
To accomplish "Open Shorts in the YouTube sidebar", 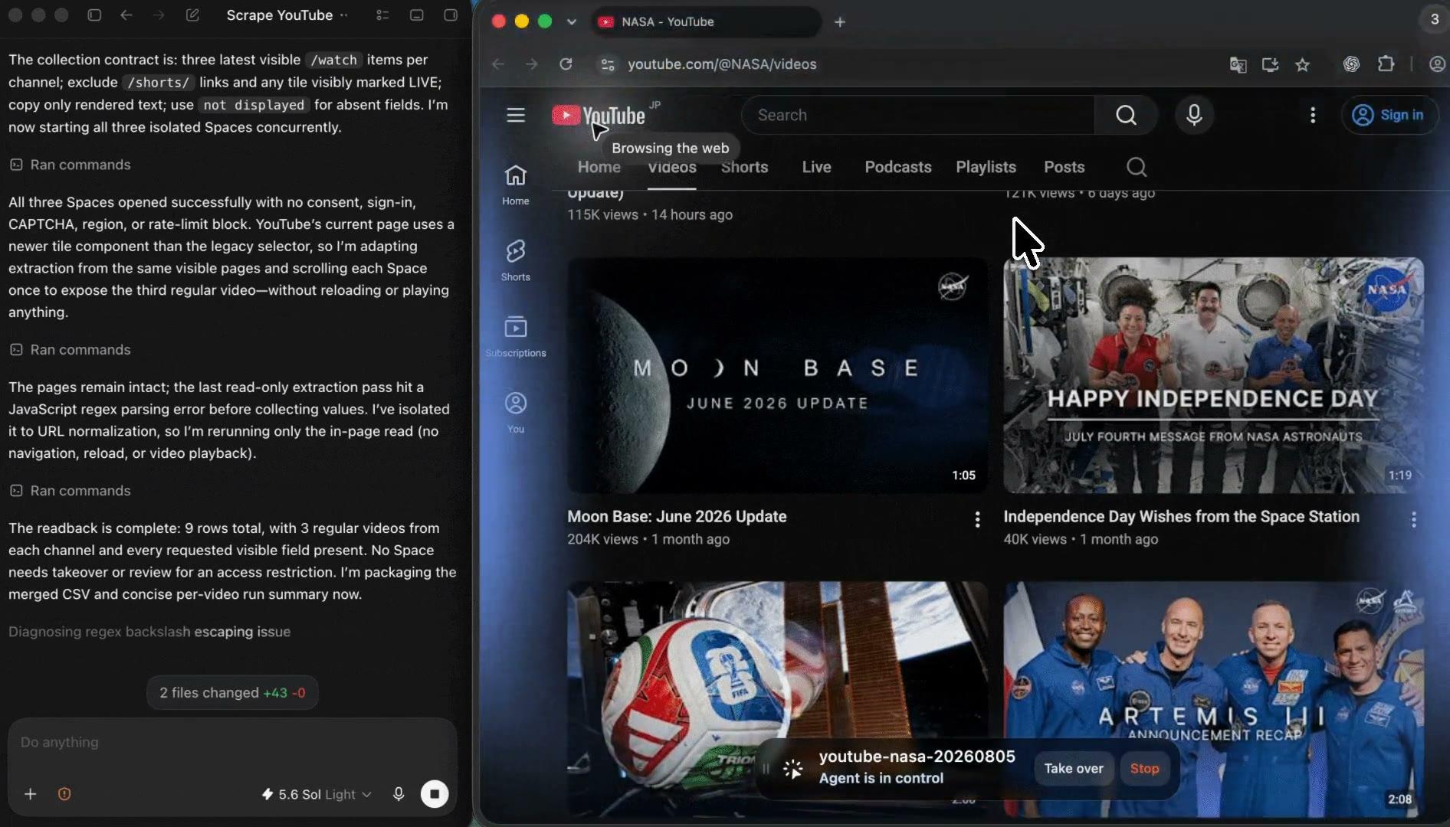I will coord(516,261).
